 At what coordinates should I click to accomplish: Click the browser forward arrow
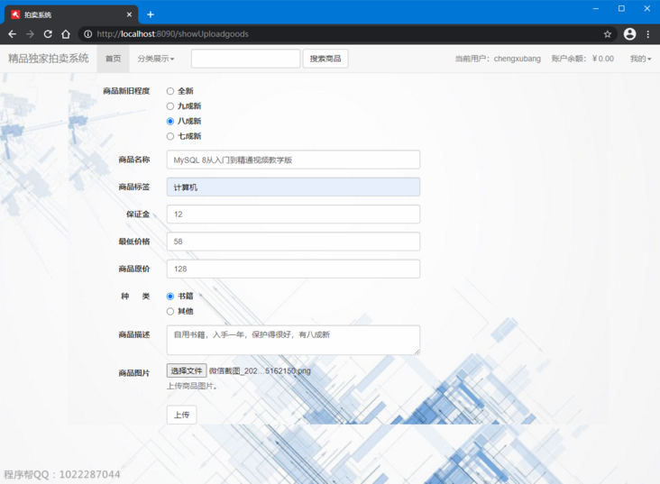pos(30,34)
